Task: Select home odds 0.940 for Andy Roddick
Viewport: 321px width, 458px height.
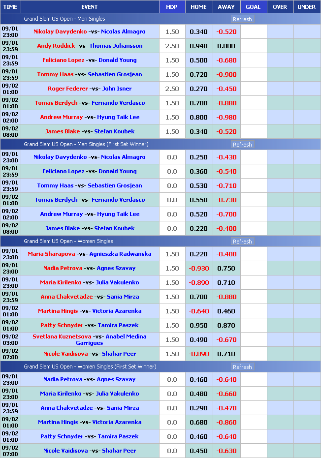Action: [198, 46]
